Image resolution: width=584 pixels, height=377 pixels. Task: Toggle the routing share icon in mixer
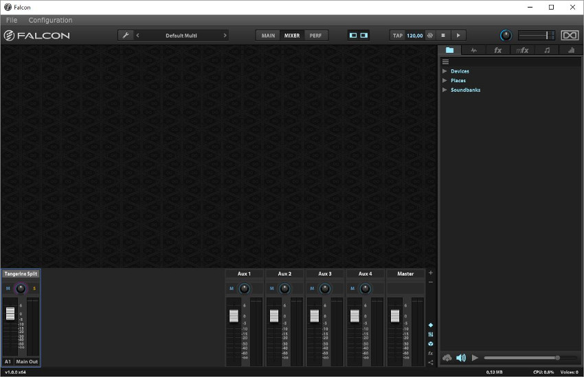click(x=431, y=363)
